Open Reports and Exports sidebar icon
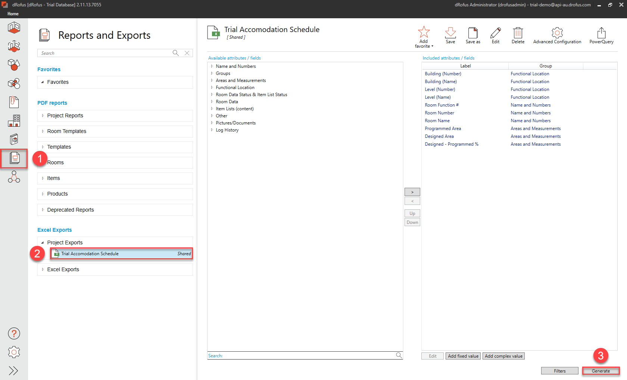This screenshot has width=627, height=380. click(14, 158)
